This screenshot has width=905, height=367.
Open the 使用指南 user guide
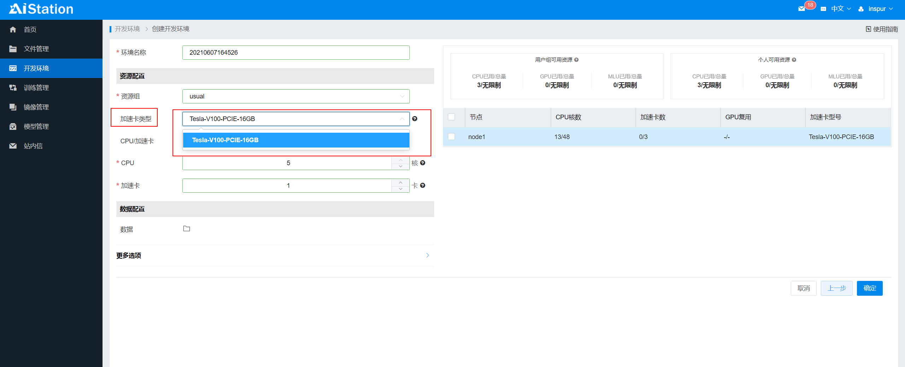tap(882, 29)
